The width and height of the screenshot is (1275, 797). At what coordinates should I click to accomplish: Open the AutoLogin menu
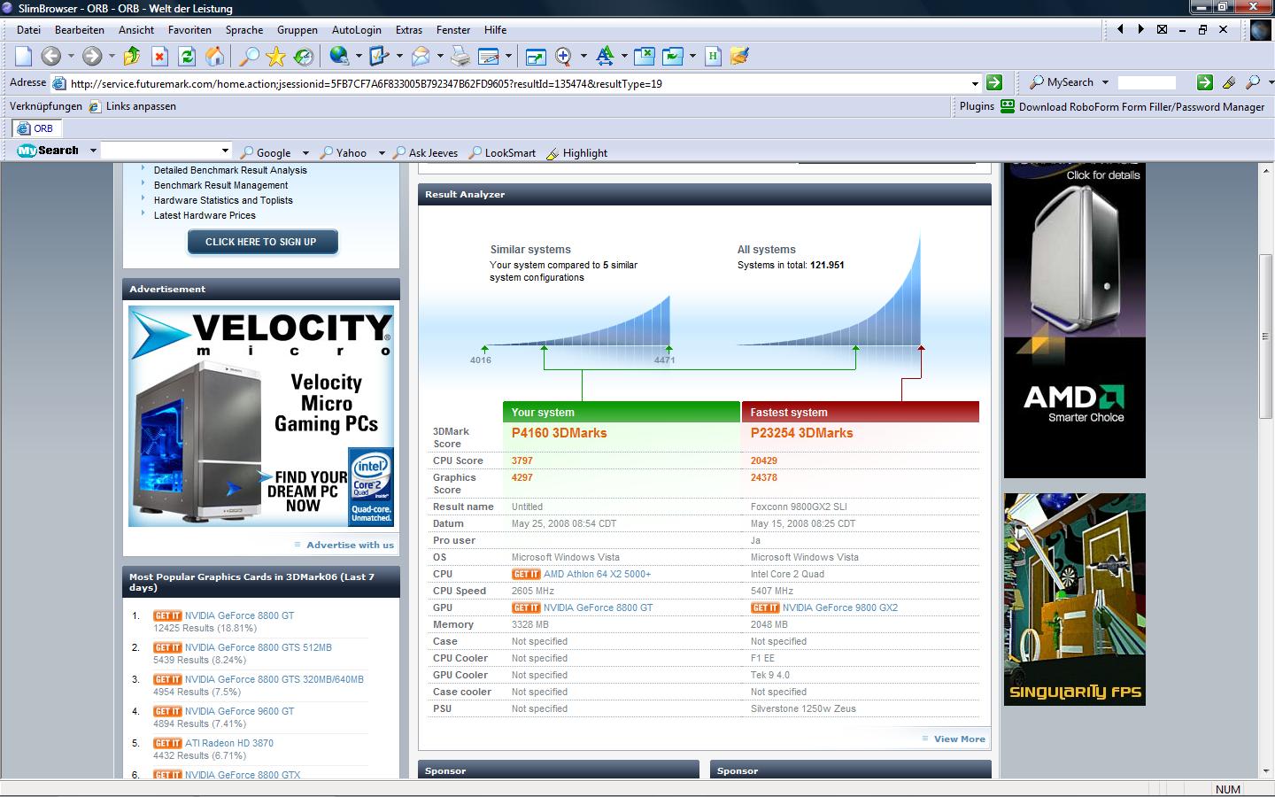(x=357, y=29)
